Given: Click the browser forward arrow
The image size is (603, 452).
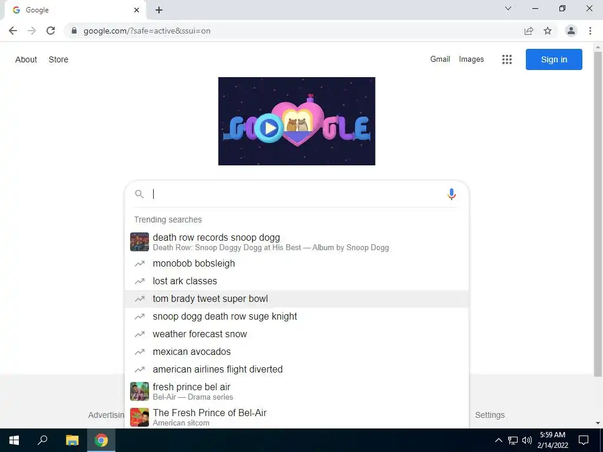Looking at the screenshot, I should click(32, 31).
